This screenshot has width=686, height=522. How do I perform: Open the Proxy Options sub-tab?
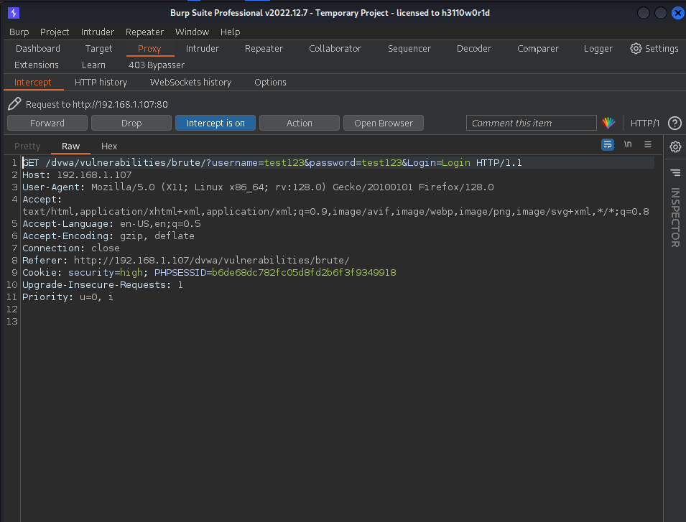click(270, 82)
